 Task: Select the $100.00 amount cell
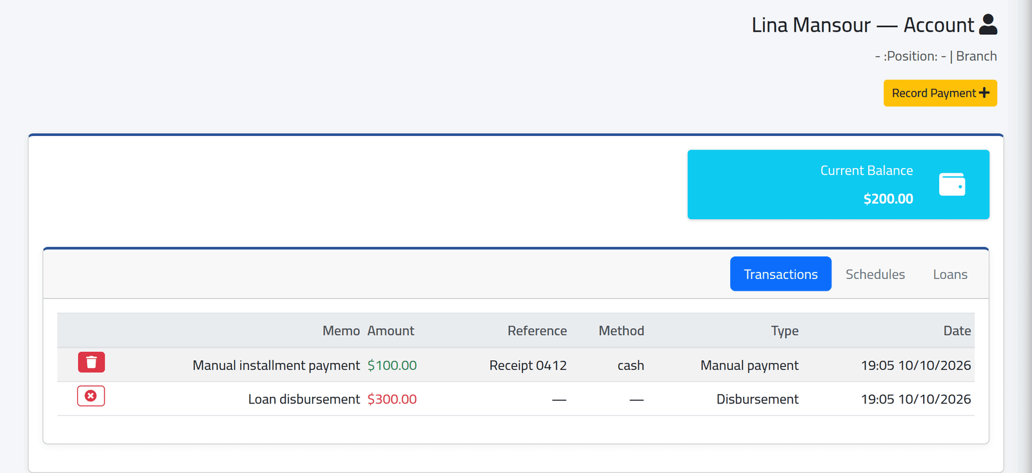click(x=392, y=365)
